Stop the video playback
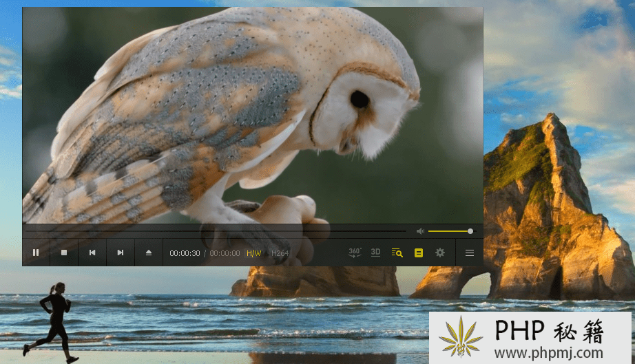This screenshot has height=364, width=635. point(64,253)
